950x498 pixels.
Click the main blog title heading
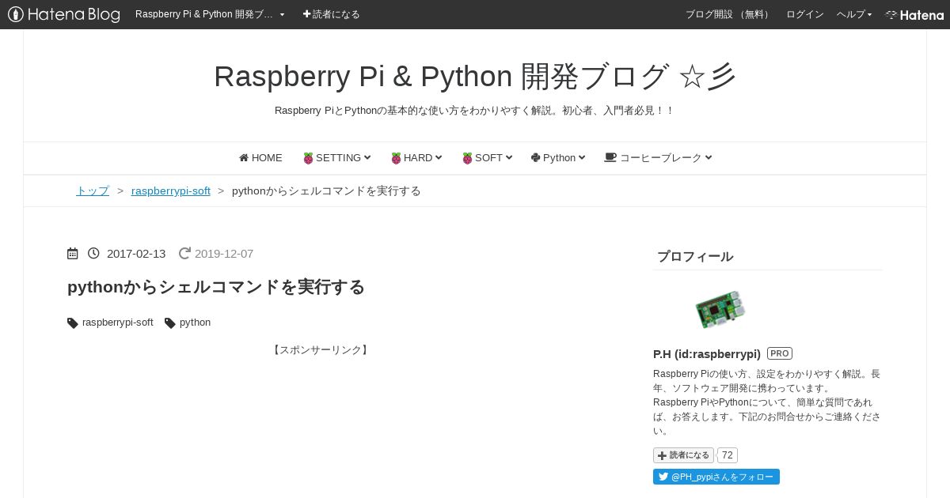tap(475, 76)
